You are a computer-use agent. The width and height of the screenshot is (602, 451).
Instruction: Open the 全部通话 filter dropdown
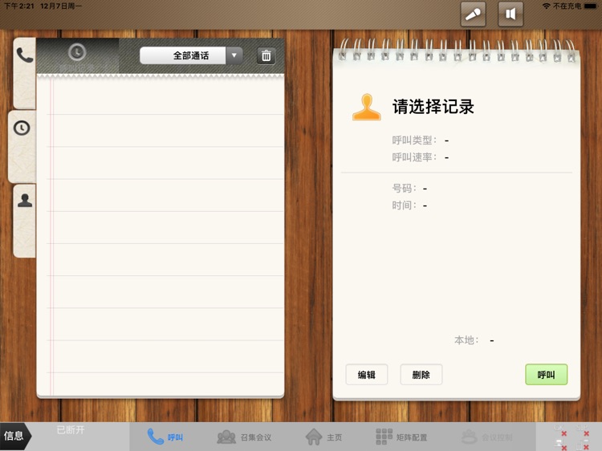tap(191, 55)
